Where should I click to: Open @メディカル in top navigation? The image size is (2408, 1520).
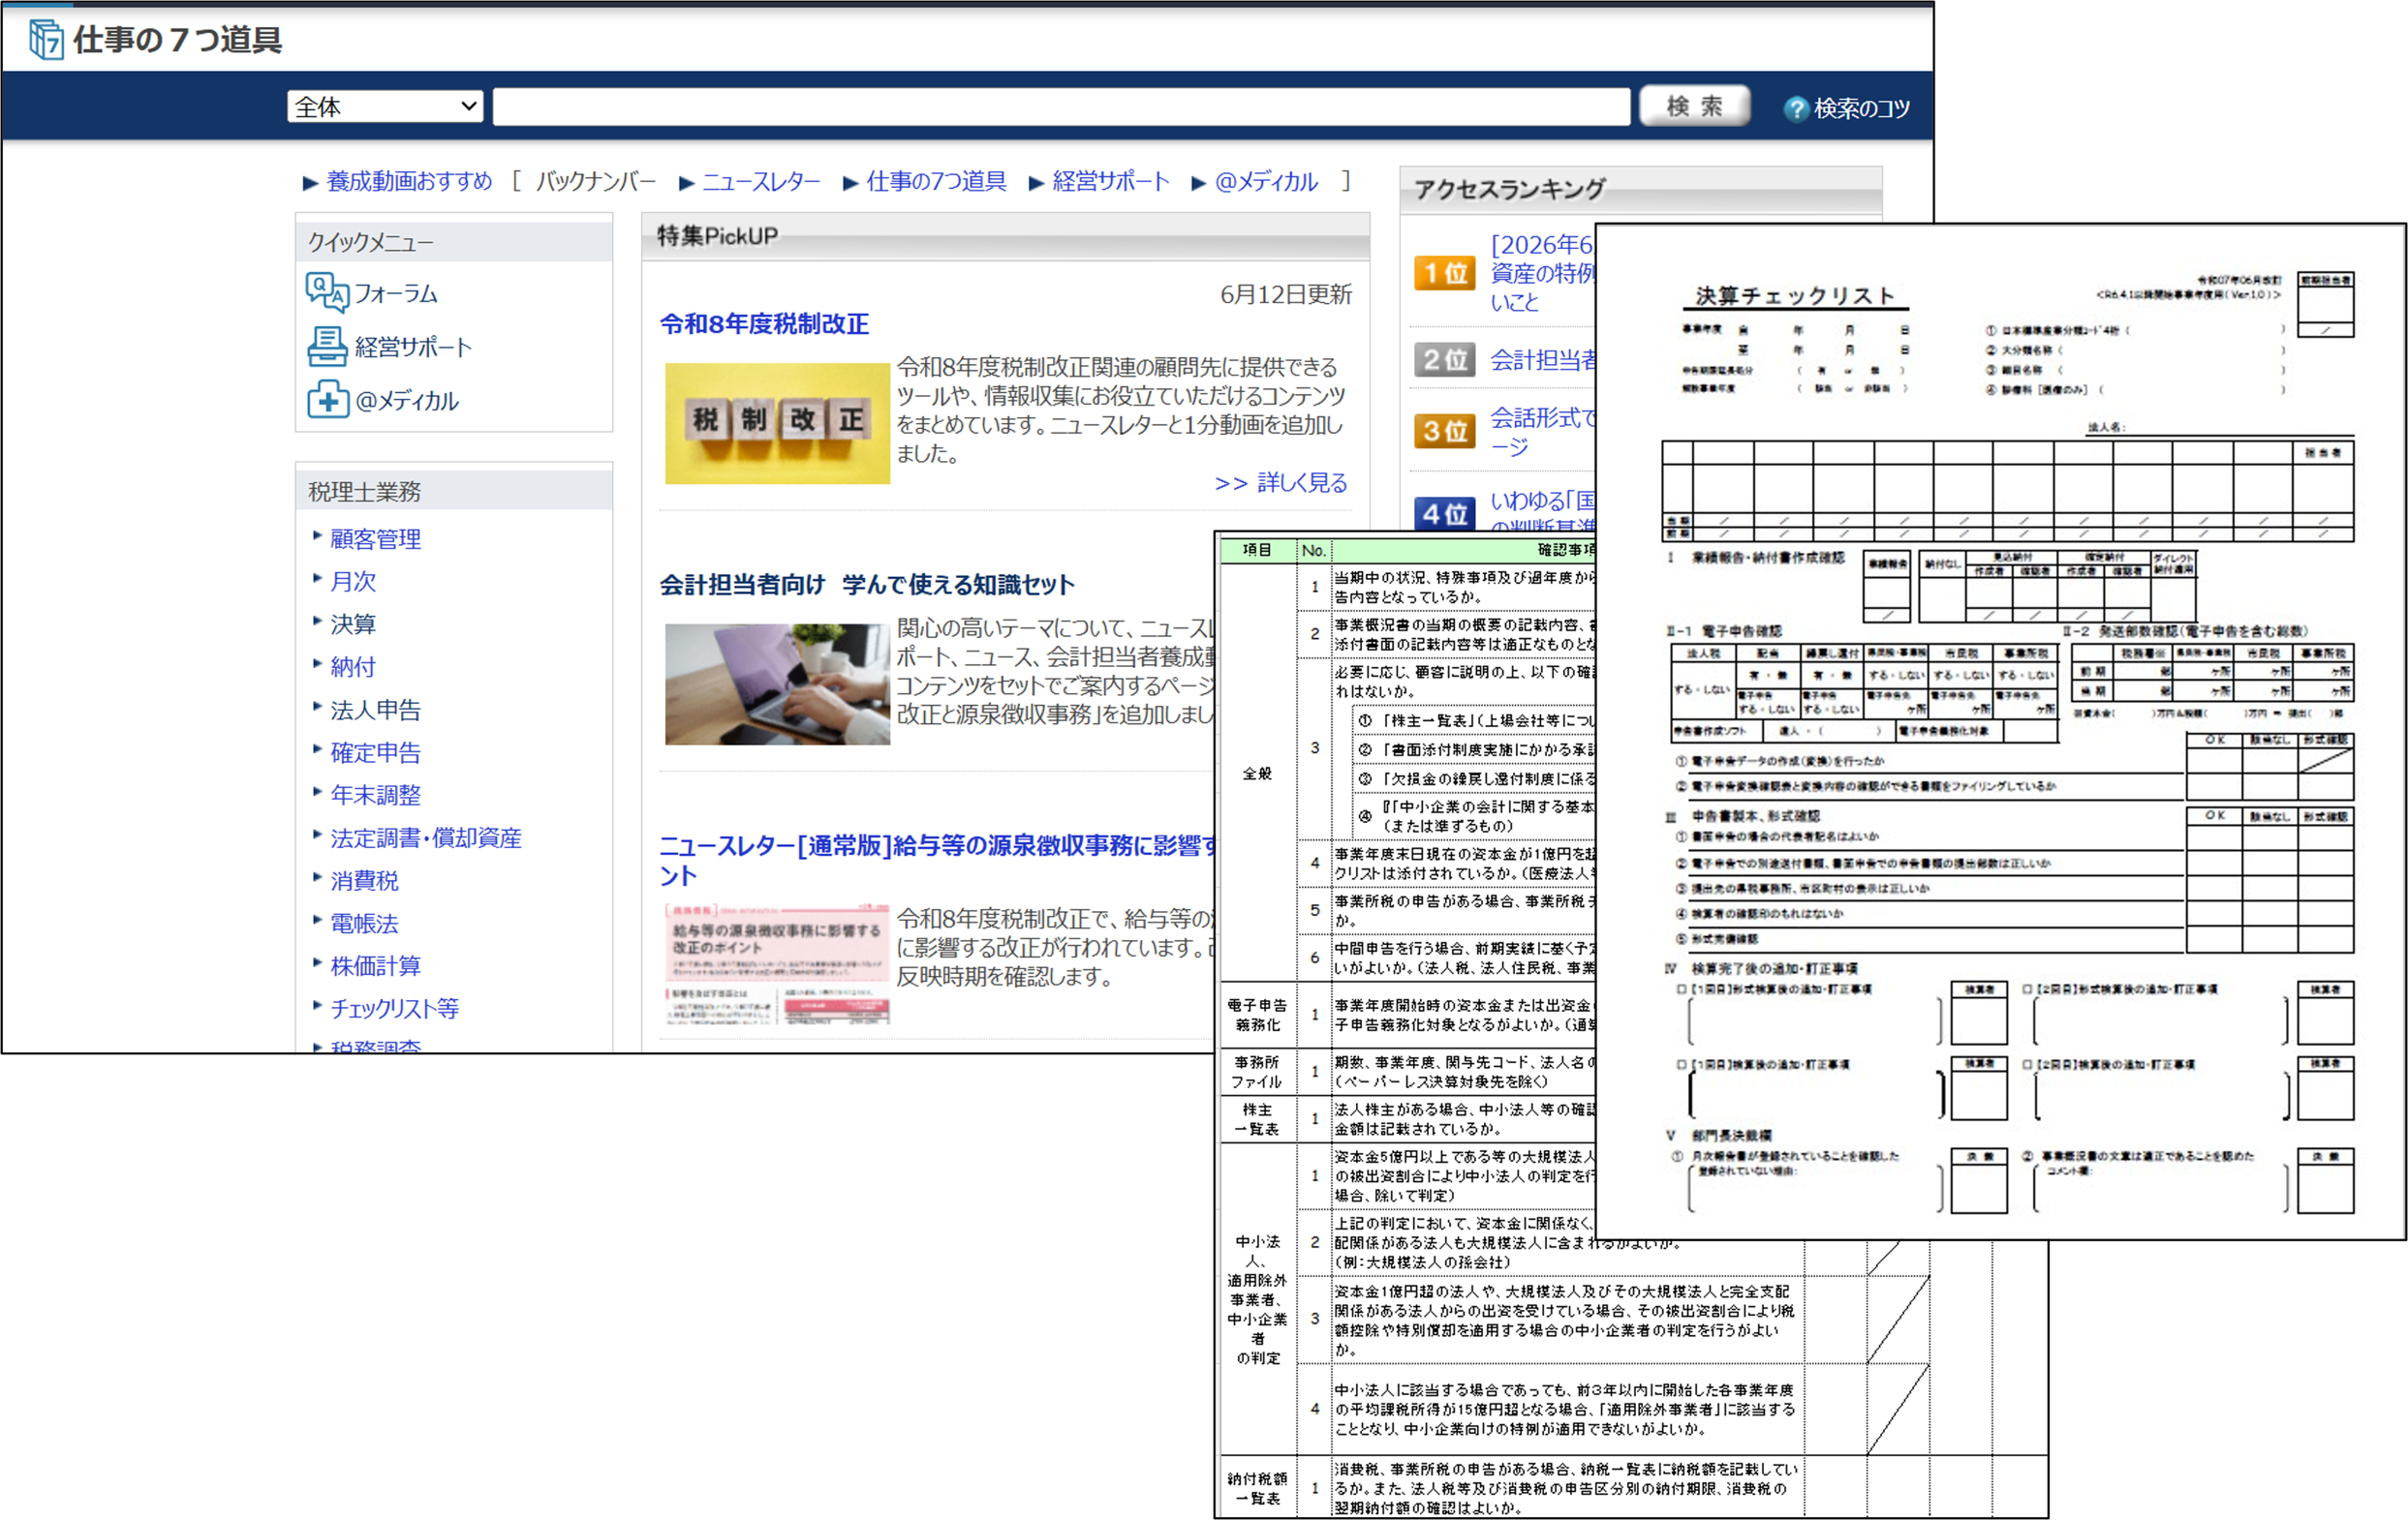pyautogui.click(x=1266, y=181)
